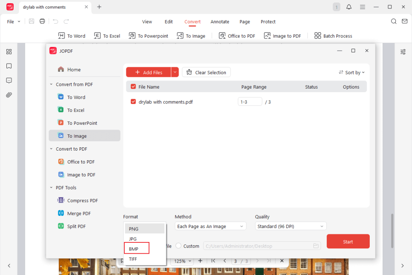
Task: Open the Quality dropdown showing Standard 96 DPI
Action: point(290,226)
